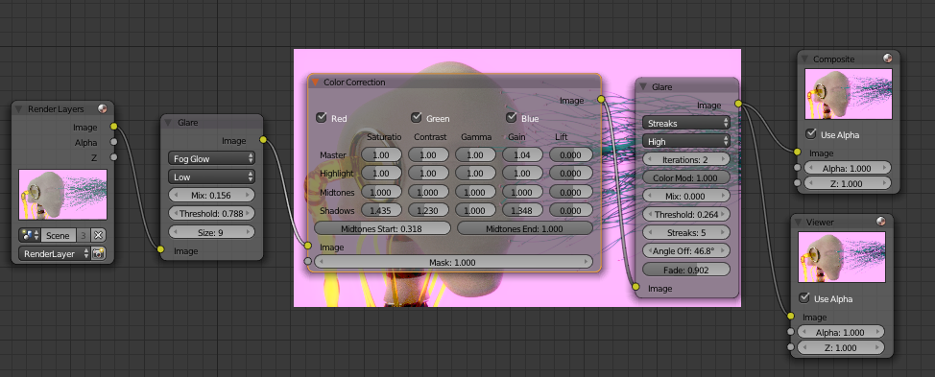
Task: Unlink the scene with the X icon
Action: 99,235
